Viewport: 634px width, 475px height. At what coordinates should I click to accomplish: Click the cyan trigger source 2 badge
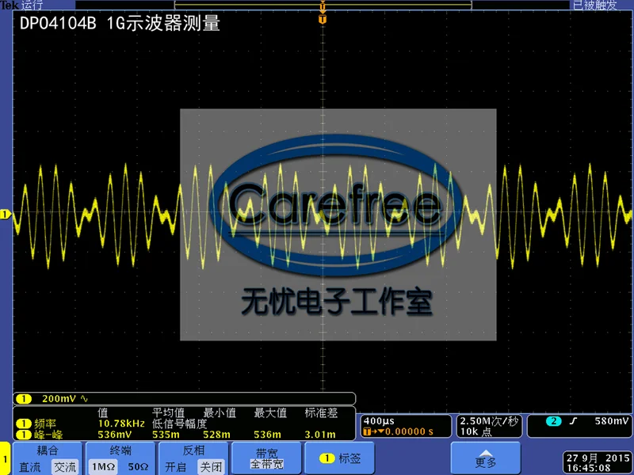click(x=553, y=421)
